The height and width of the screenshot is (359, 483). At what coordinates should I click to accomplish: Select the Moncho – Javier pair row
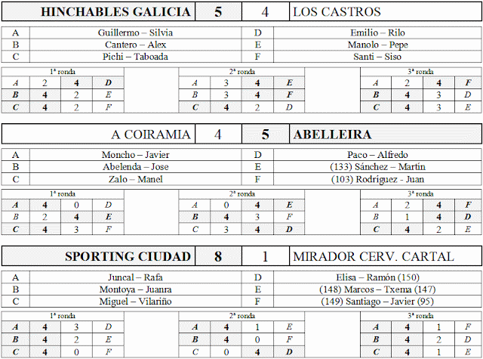pos(135,155)
